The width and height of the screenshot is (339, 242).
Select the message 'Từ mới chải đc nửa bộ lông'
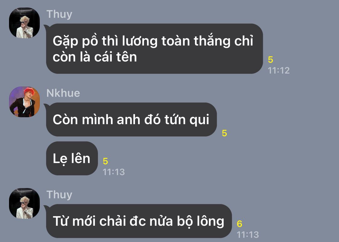[139, 221]
